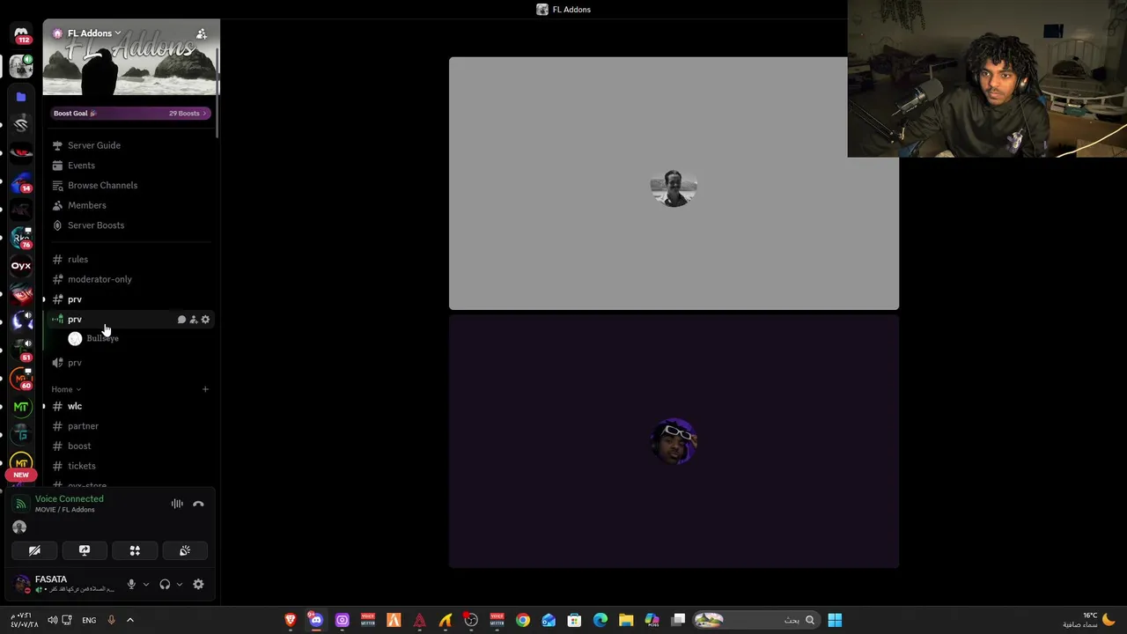The height and width of the screenshot is (634, 1127).
Task: Open edit channel gear on prv voice channel
Action: pyautogui.click(x=205, y=320)
